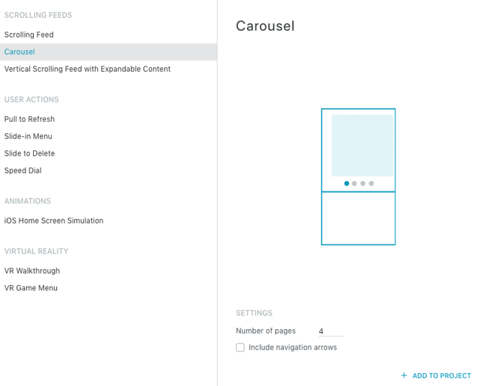Screen dimensions: 489x386
Task: Click the third carousel page dot
Action: coord(363,183)
